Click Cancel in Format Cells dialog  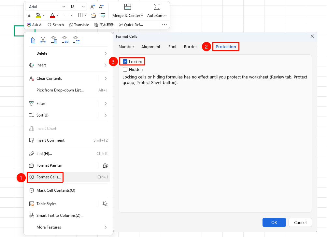point(300,222)
